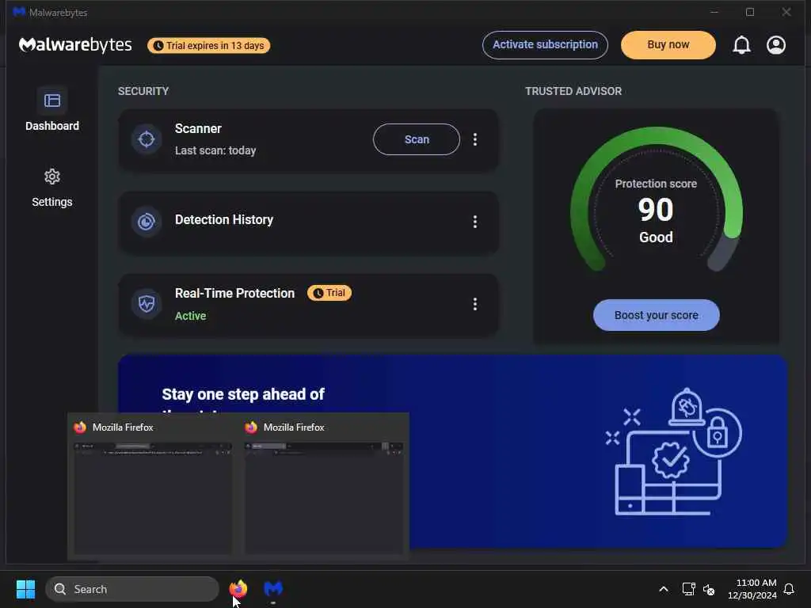The image size is (811, 608).
Task: Open the Windows Start menu
Action: click(x=25, y=589)
